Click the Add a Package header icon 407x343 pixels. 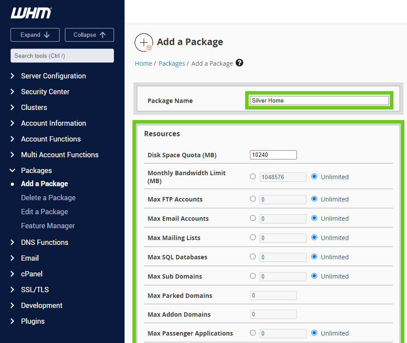[144, 42]
